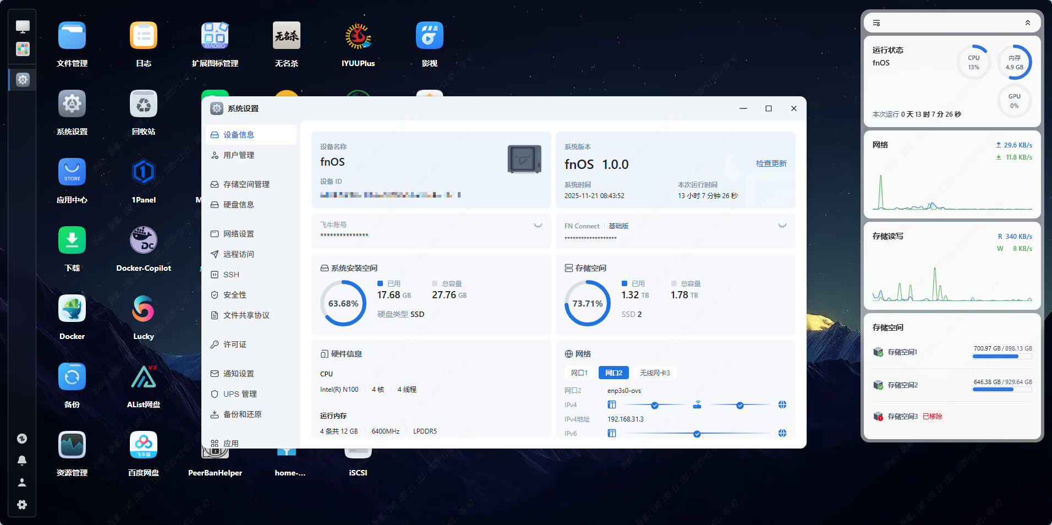Image resolution: width=1052 pixels, height=525 pixels.
Task: Open the 文件管理 desktop app
Action: coord(72,36)
